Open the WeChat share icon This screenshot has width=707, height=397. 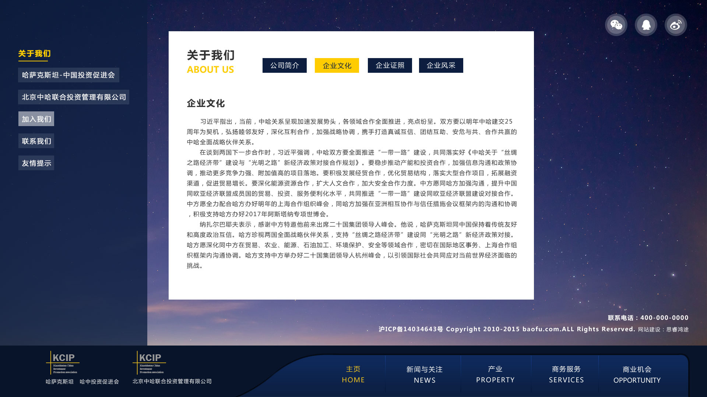pyautogui.click(x=616, y=25)
